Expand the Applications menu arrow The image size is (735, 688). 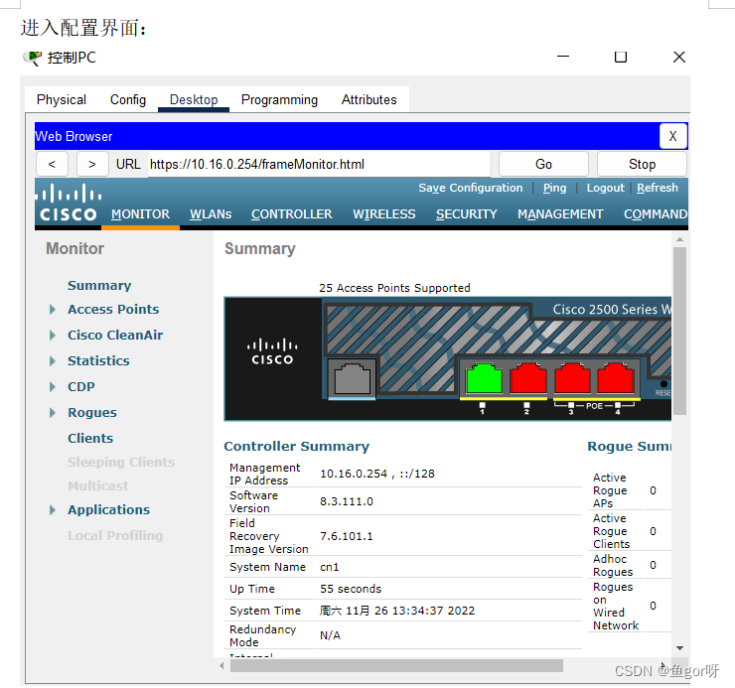[53, 510]
